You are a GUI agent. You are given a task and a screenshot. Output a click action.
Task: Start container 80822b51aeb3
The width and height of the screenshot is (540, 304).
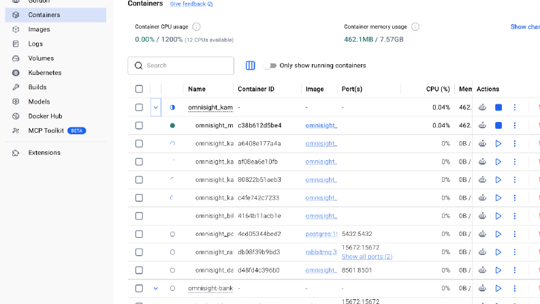click(x=498, y=180)
